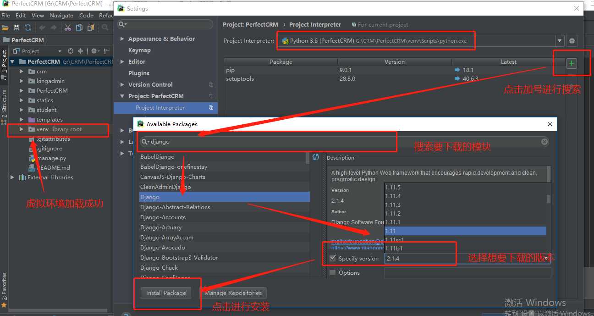The height and width of the screenshot is (316, 594).
Task: Open the Code menu
Action: click(x=86, y=15)
